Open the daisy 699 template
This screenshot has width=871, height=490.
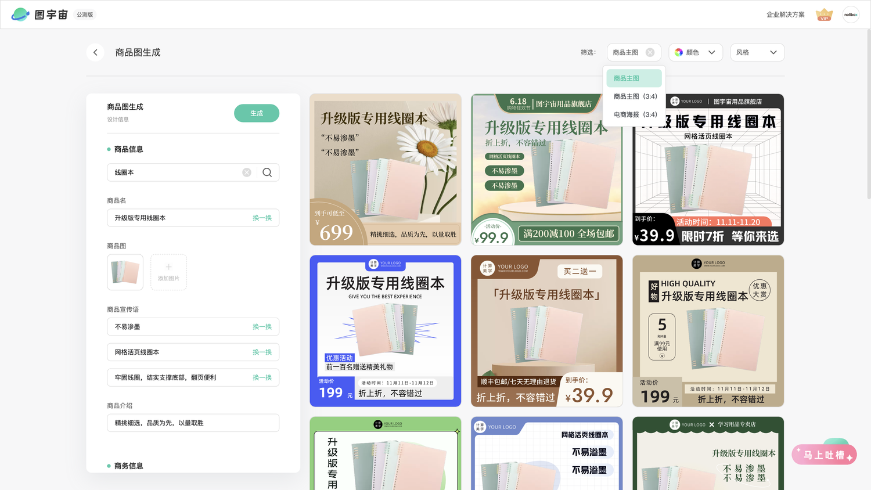386,170
